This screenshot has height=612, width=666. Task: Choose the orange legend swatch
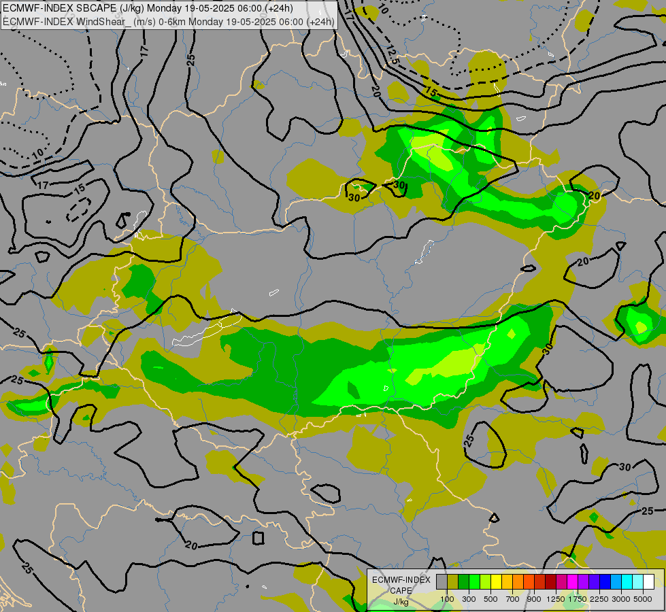(x=518, y=582)
